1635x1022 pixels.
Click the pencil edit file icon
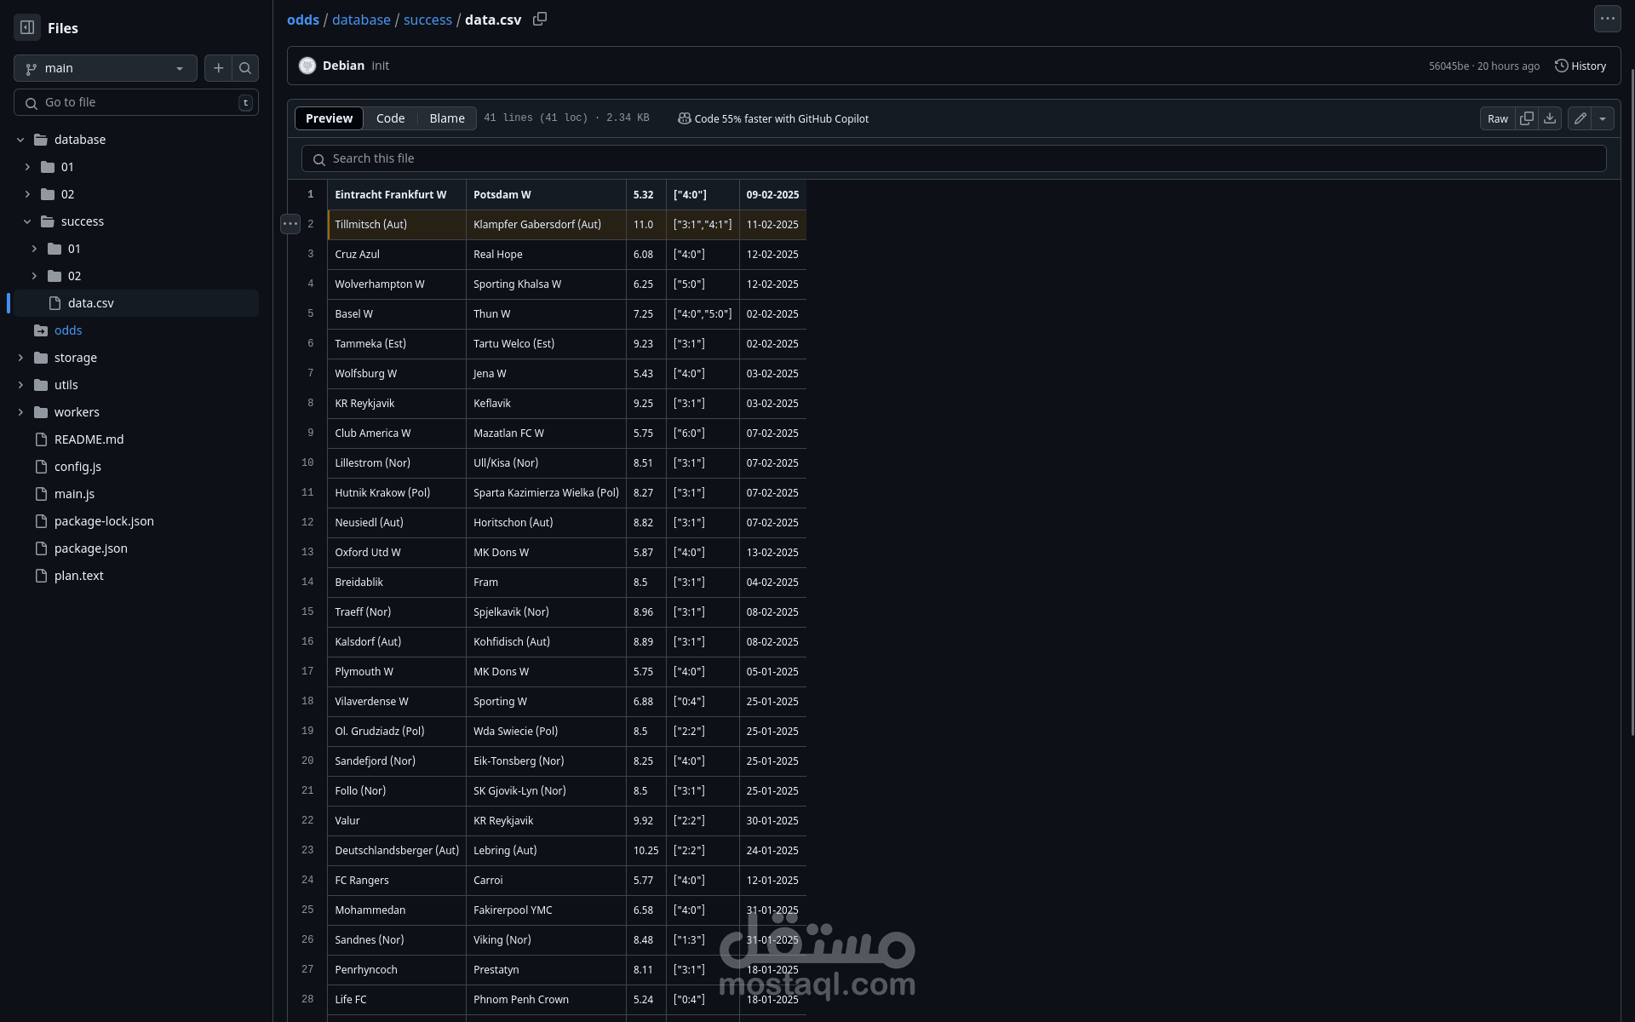pos(1580,118)
